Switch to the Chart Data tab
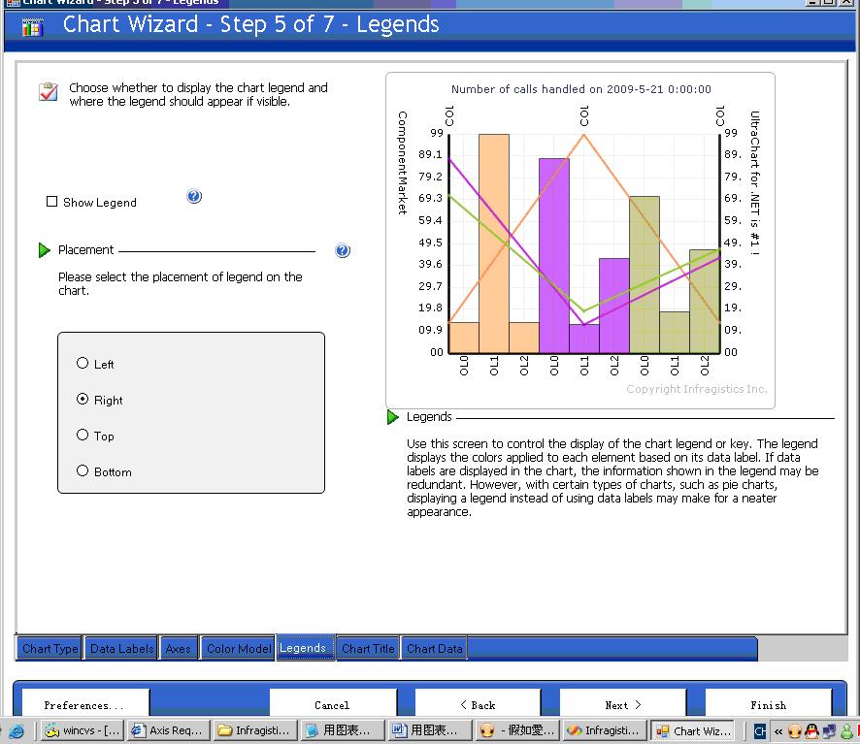 [x=434, y=649]
